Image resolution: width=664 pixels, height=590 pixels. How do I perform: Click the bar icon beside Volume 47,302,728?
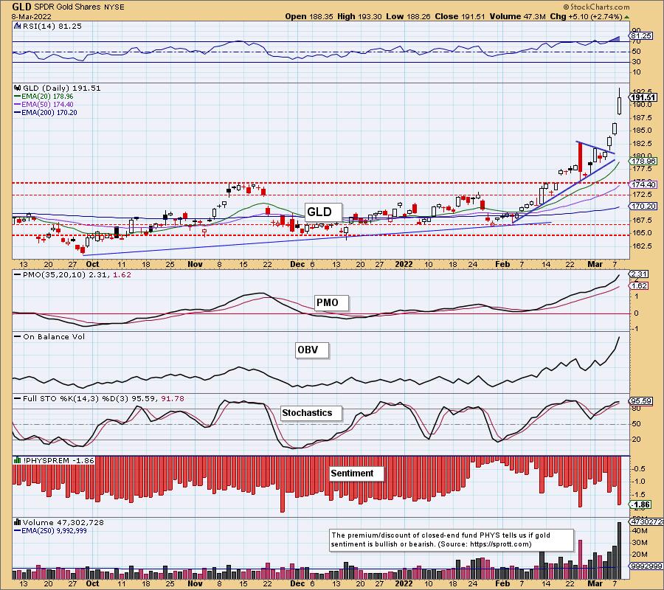coord(18,522)
